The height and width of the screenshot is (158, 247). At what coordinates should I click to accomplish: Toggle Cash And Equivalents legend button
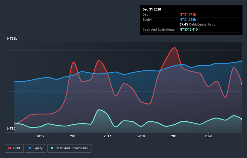pyautogui.click(x=69, y=148)
